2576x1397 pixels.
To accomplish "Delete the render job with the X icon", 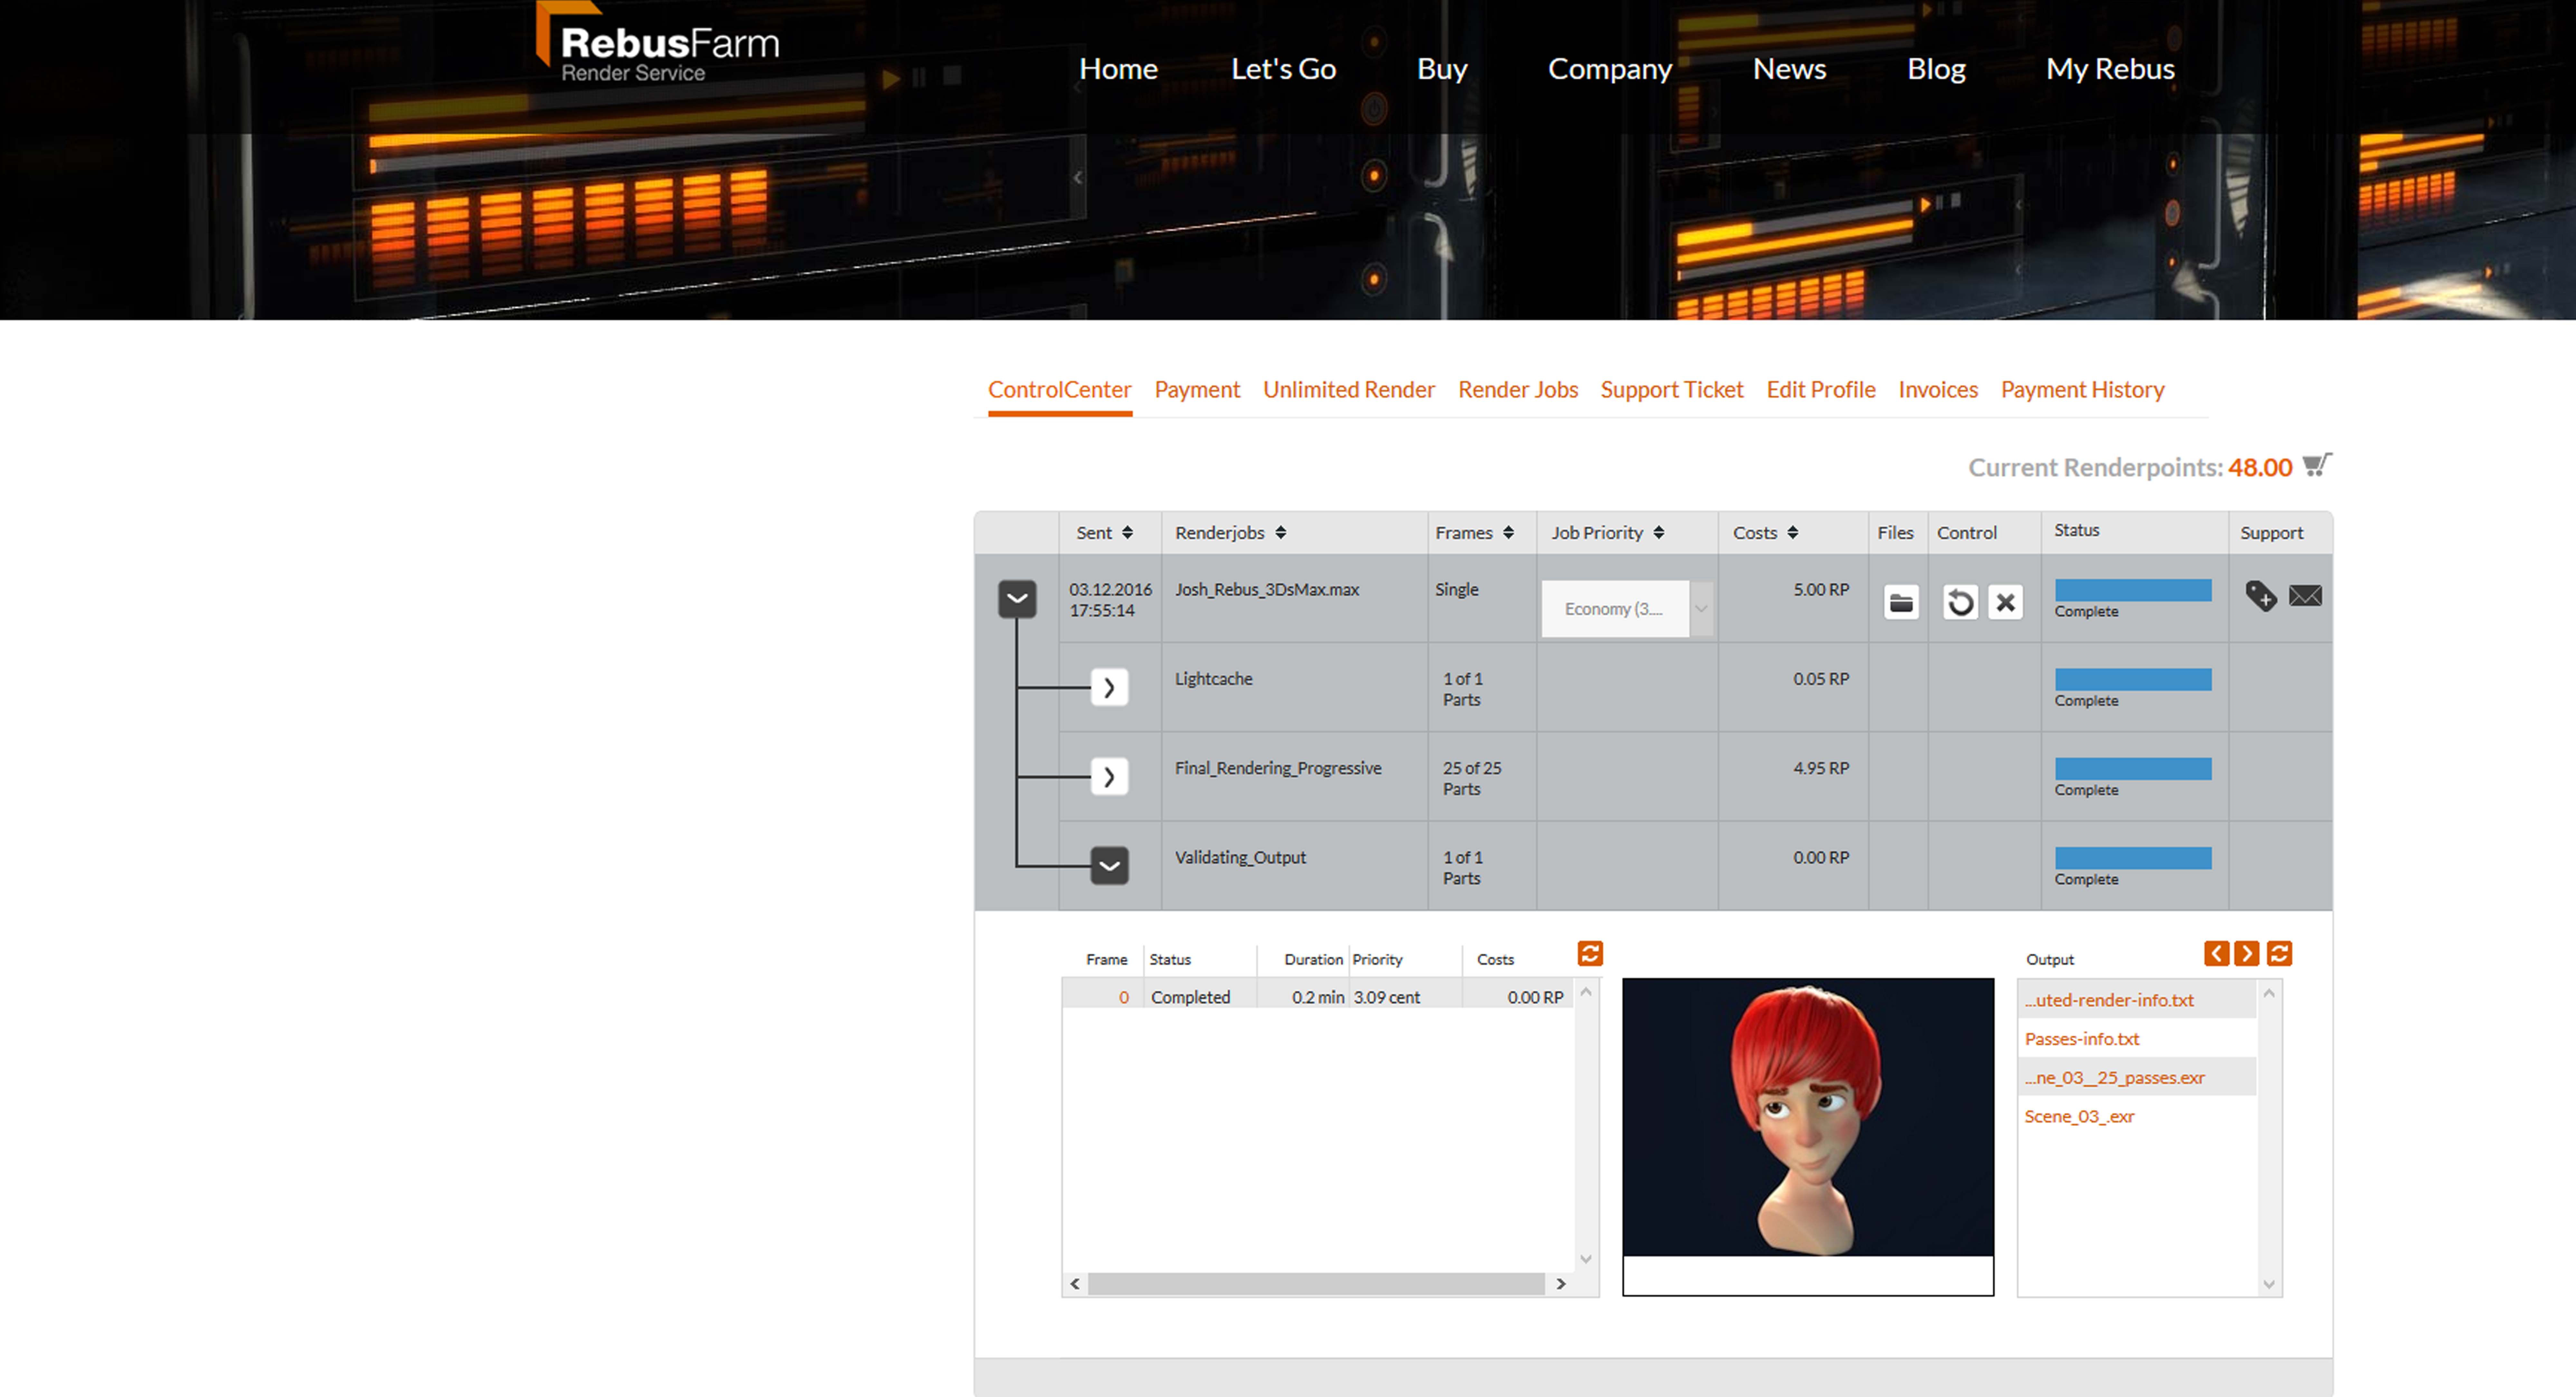I will click(2005, 602).
